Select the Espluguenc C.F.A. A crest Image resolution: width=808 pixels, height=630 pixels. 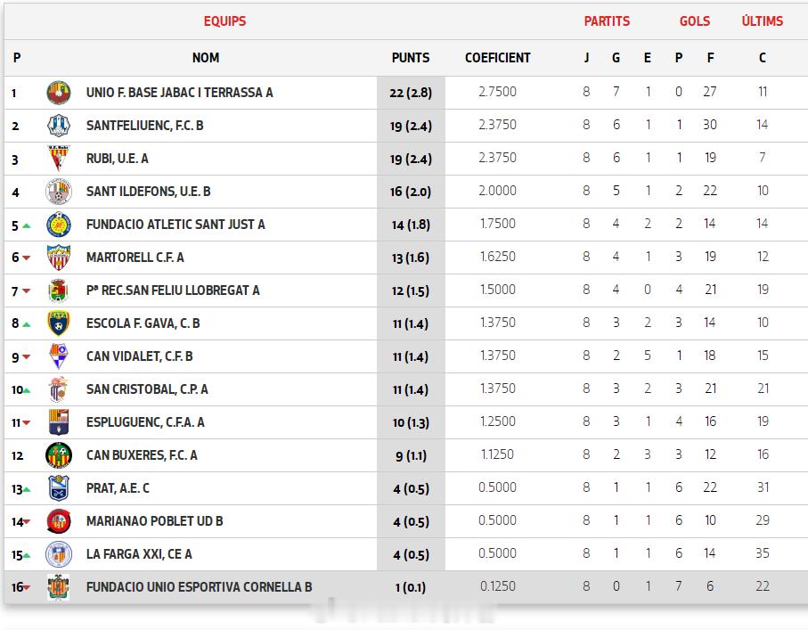(58, 422)
